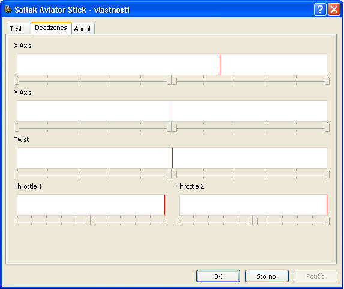This screenshot has width=344, height=289.
Task: Click the Throttle 1 white indicator bar
Action: tap(91, 205)
